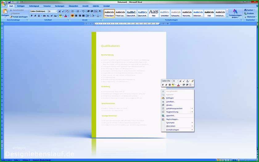
Task: Grow font size in the ribbon
Action: (x=60, y=11)
